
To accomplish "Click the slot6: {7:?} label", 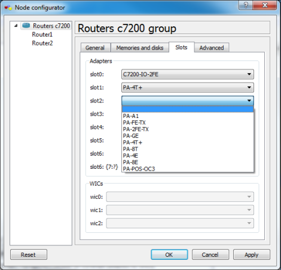I will pyautogui.click(x=104, y=166).
